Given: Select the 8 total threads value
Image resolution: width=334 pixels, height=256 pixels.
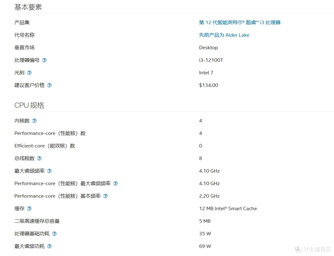Looking at the screenshot, I should click(200, 158).
